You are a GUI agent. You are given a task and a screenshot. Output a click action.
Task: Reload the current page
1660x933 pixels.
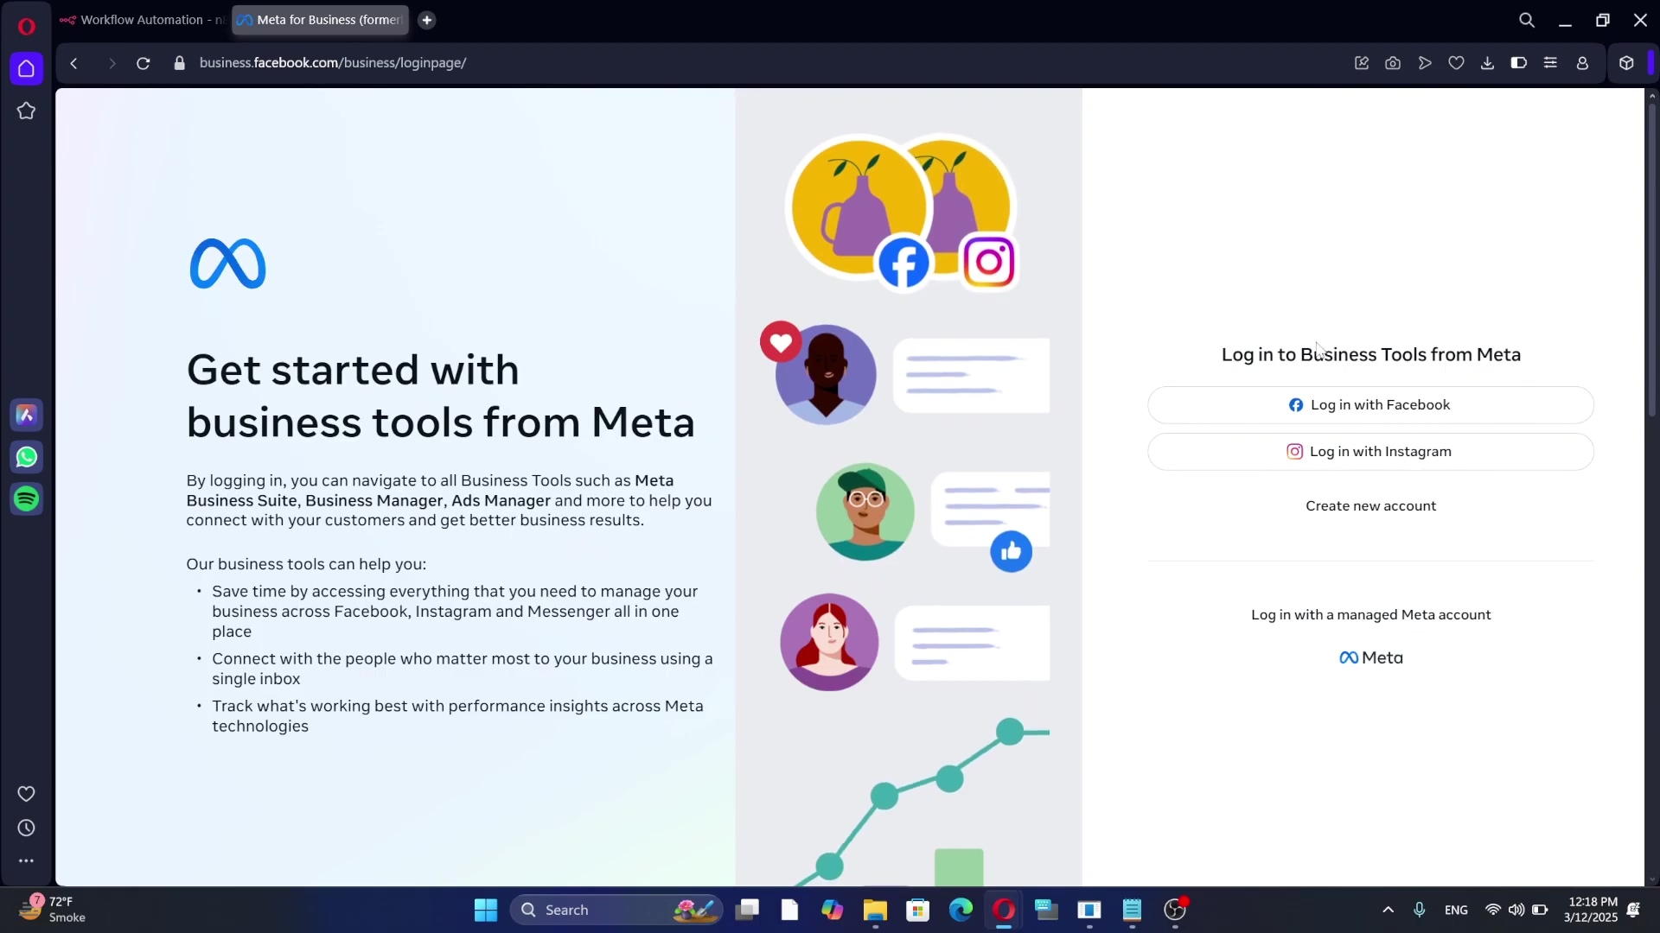[x=144, y=63]
